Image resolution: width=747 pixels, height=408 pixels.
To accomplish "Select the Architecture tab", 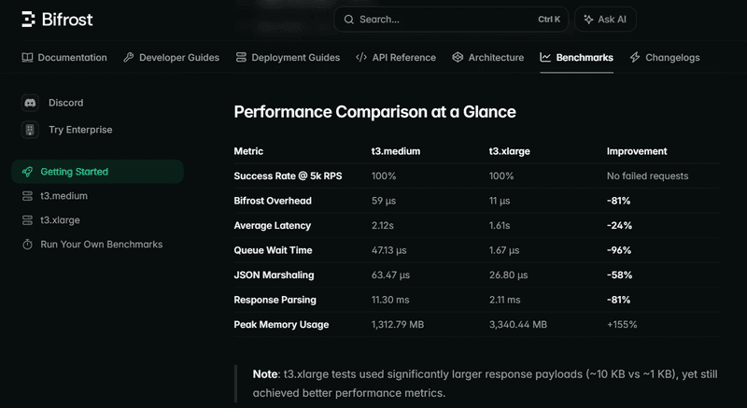I will [x=487, y=58].
